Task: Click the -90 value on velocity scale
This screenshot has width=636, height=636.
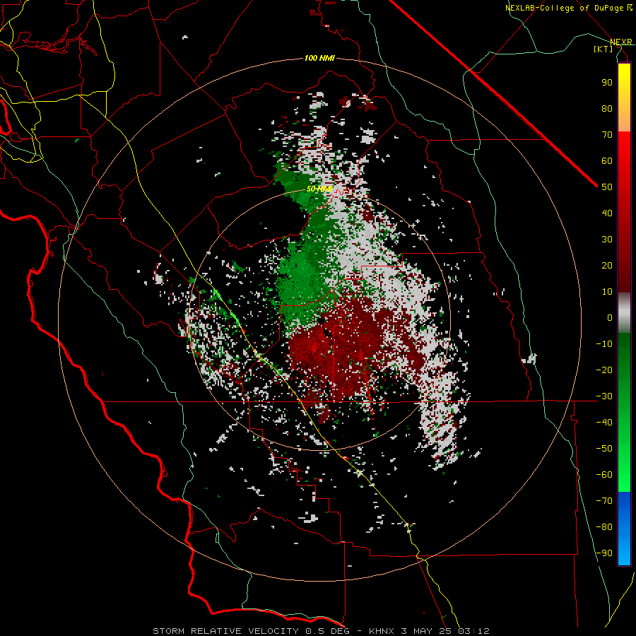Action: 604,553
